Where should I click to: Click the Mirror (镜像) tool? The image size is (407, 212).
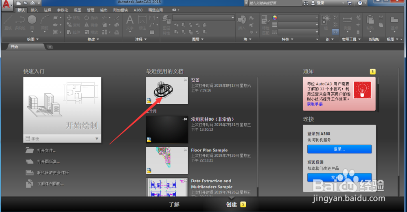click(x=91, y=25)
